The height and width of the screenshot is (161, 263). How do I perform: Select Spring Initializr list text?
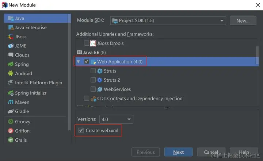pos(31,93)
